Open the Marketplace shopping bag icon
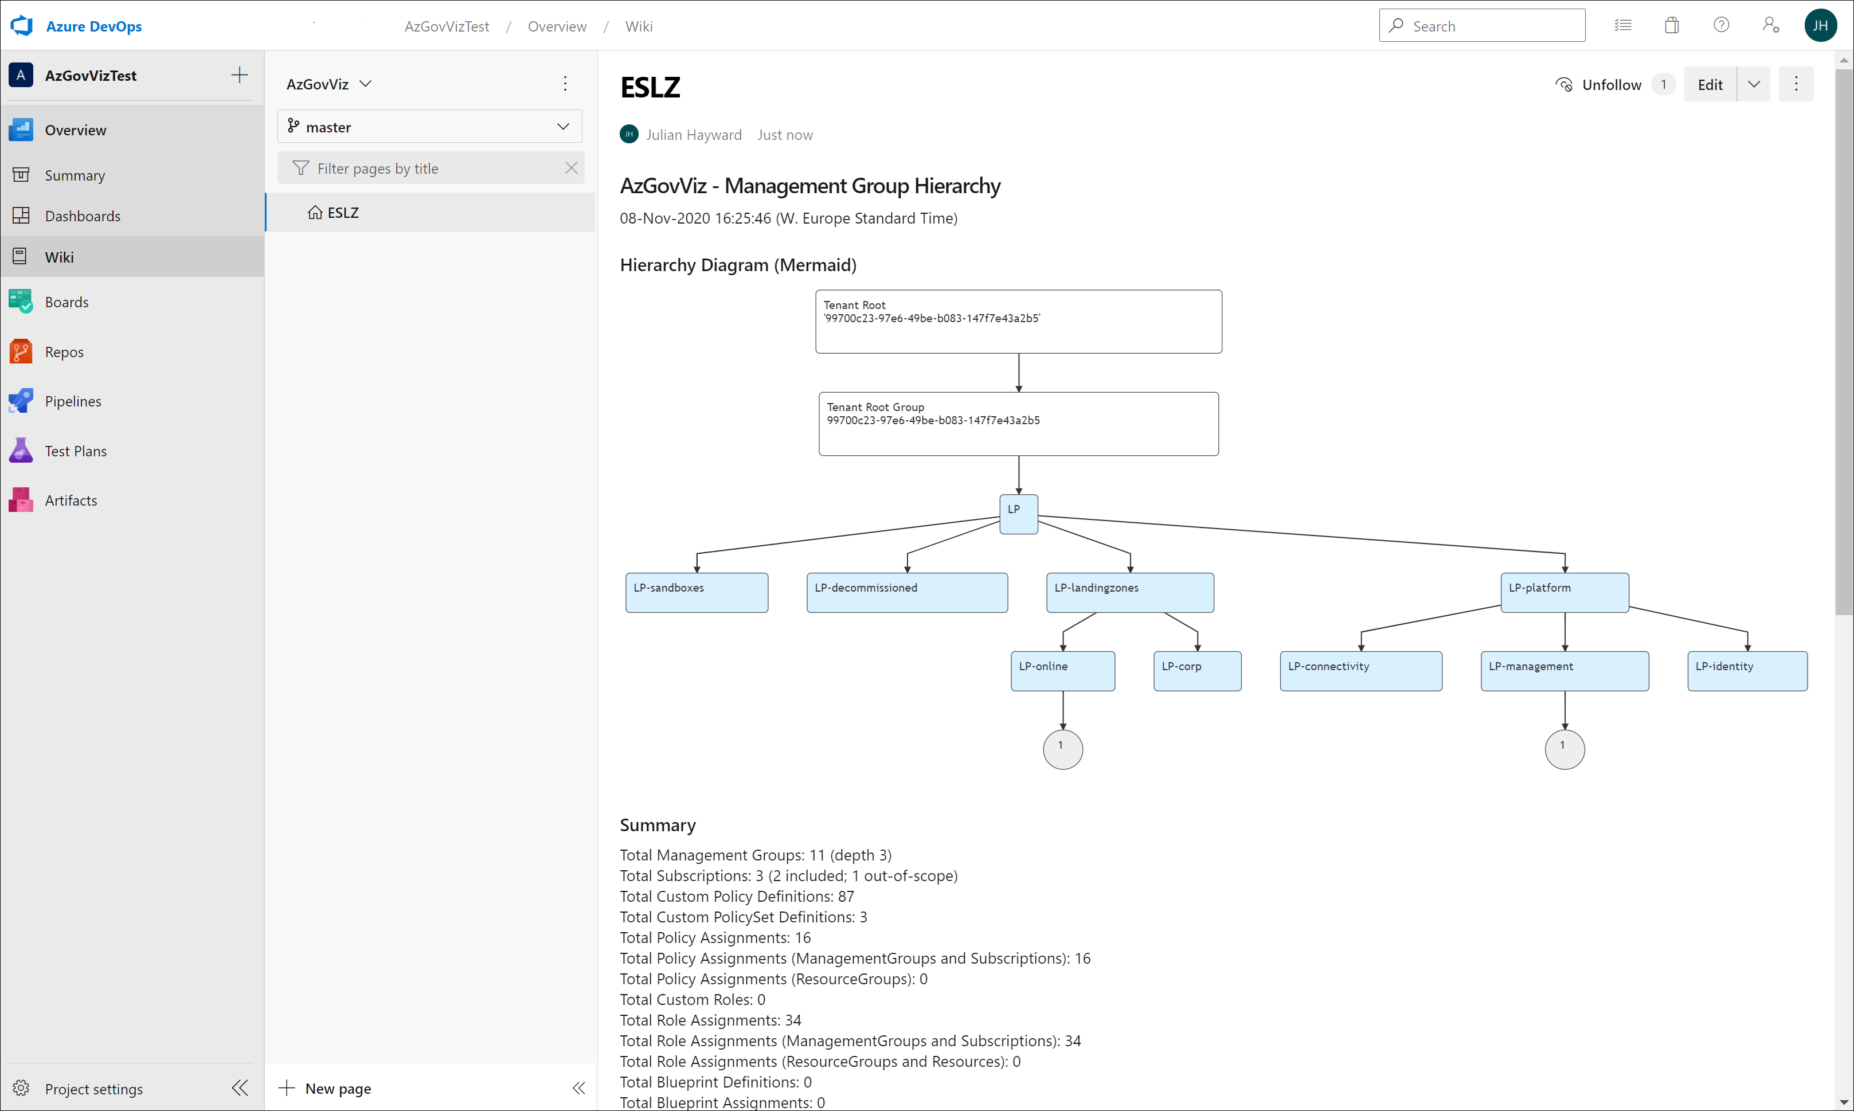The width and height of the screenshot is (1854, 1111). coord(1671,25)
